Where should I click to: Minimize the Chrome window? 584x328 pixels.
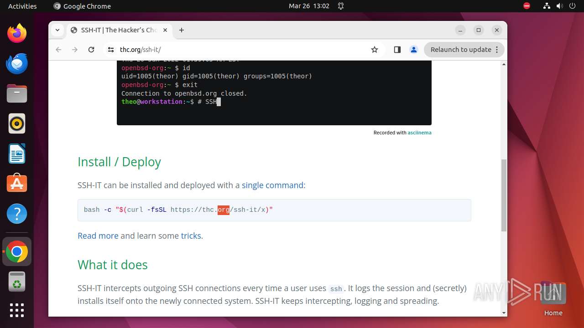(460, 30)
